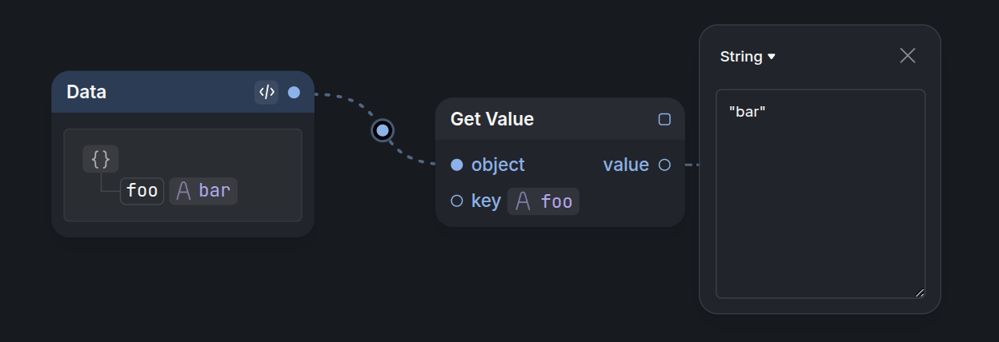Click inside the text area showing "bar"
This screenshot has width=999, height=342.
pos(820,193)
